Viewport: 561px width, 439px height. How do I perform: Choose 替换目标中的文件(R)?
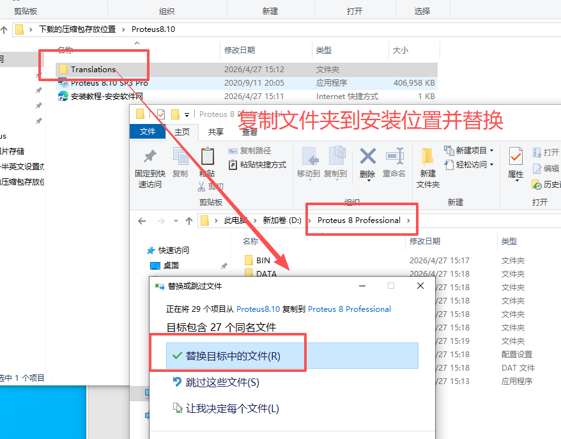point(292,356)
